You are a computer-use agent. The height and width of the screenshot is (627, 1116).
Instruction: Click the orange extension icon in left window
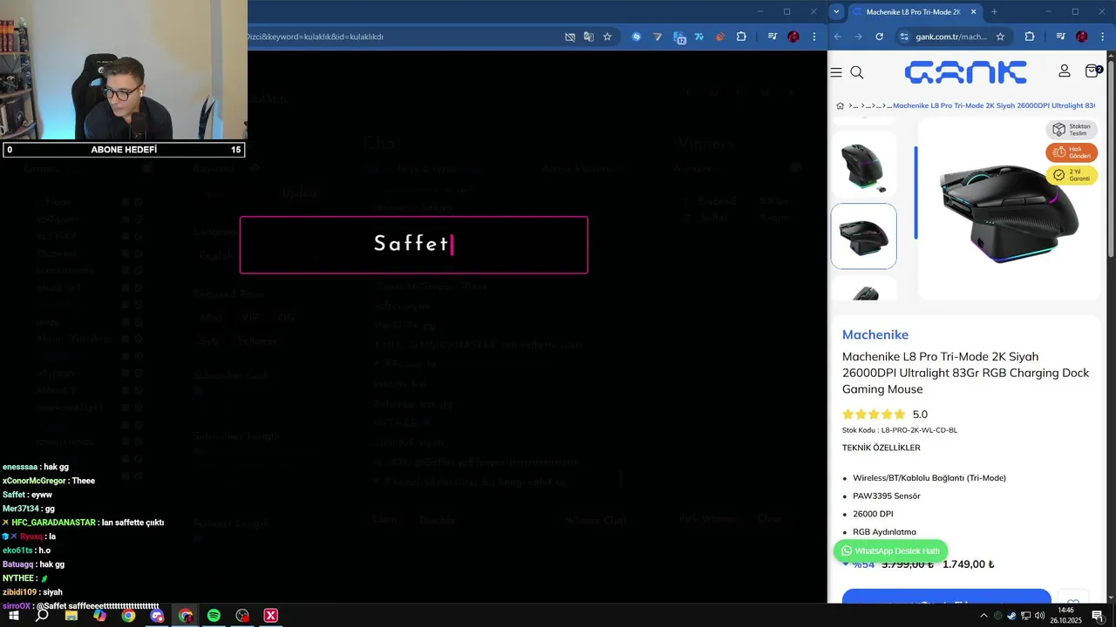pyautogui.click(x=720, y=37)
